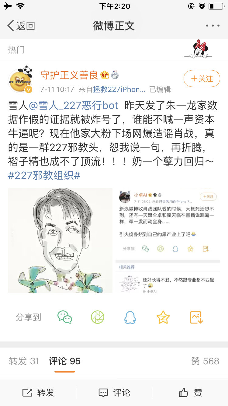This screenshot has height=406, width=228.
Task: Share the post to WeChat
Action: 65,317
